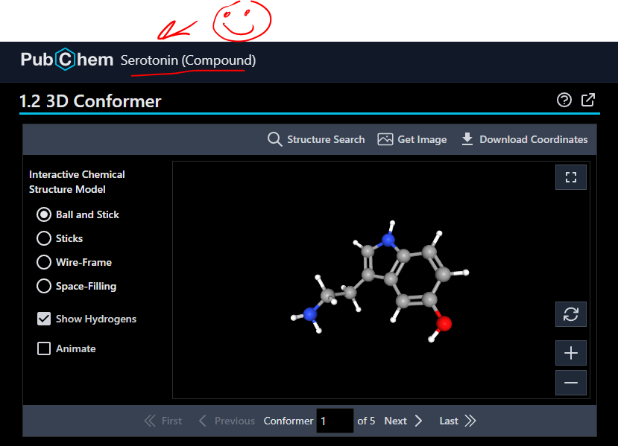Open the help question mark icon
618x446 pixels.
[564, 100]
